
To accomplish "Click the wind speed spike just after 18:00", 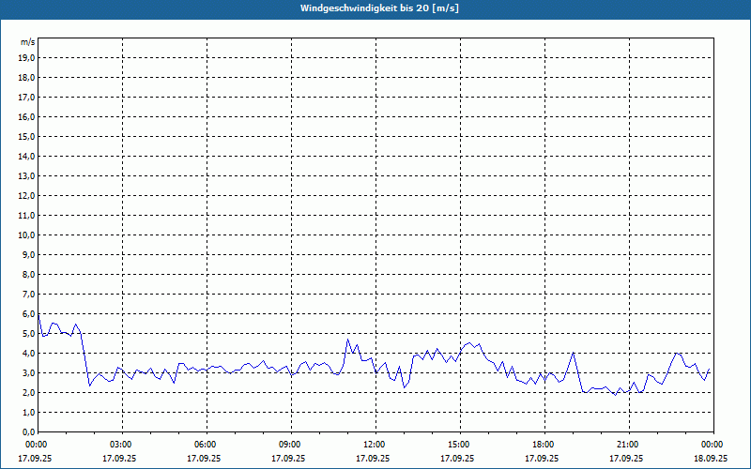I will [x=573, y=354].
